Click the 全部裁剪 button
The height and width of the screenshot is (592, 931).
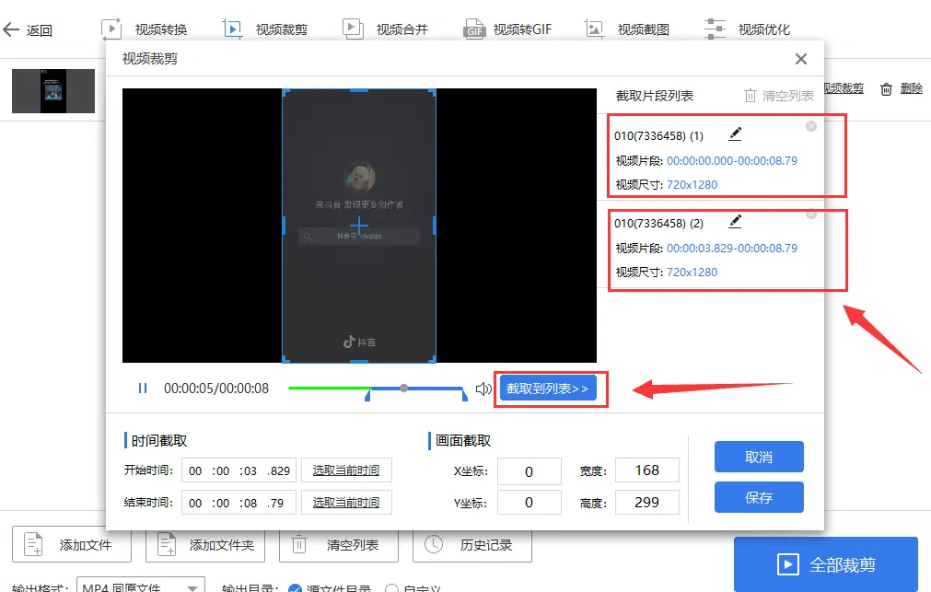(826, 564)
